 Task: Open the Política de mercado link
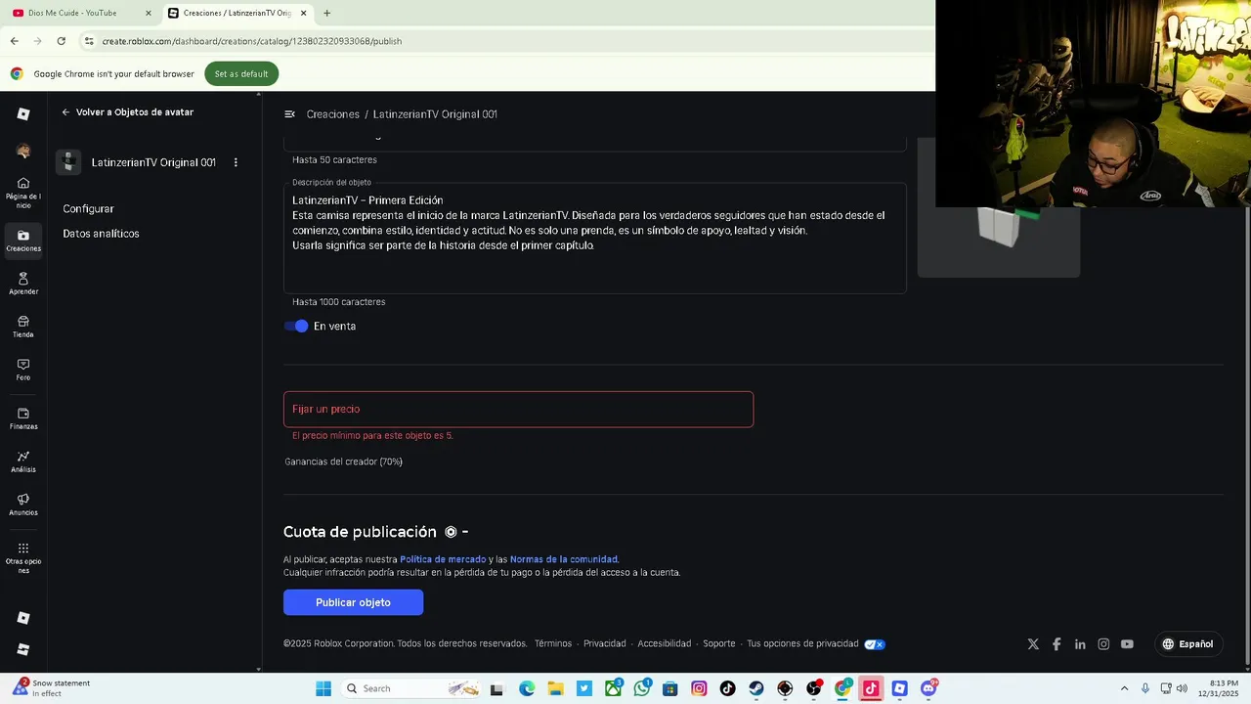point(443,559)
